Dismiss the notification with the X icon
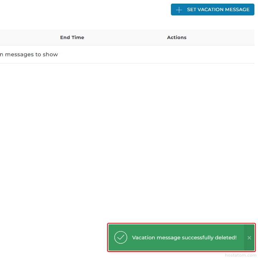Image resolution: width=258 pixels, height=258 pixels. point(249,238)
